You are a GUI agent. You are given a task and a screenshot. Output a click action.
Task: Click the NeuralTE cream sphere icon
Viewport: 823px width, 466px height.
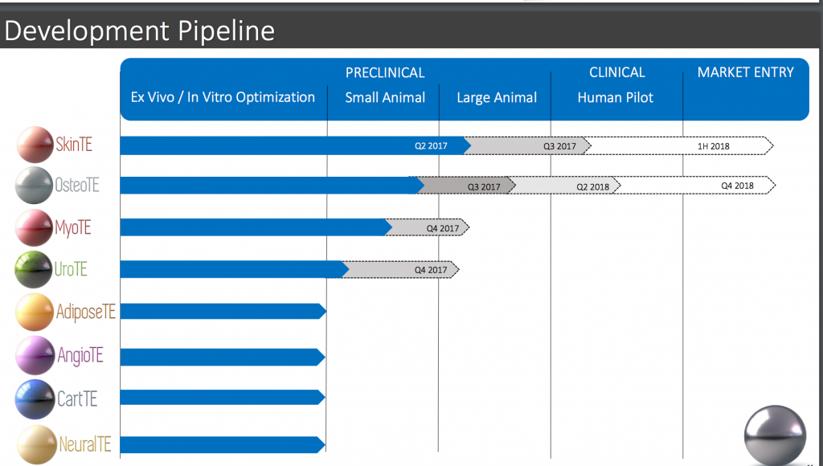37,445
